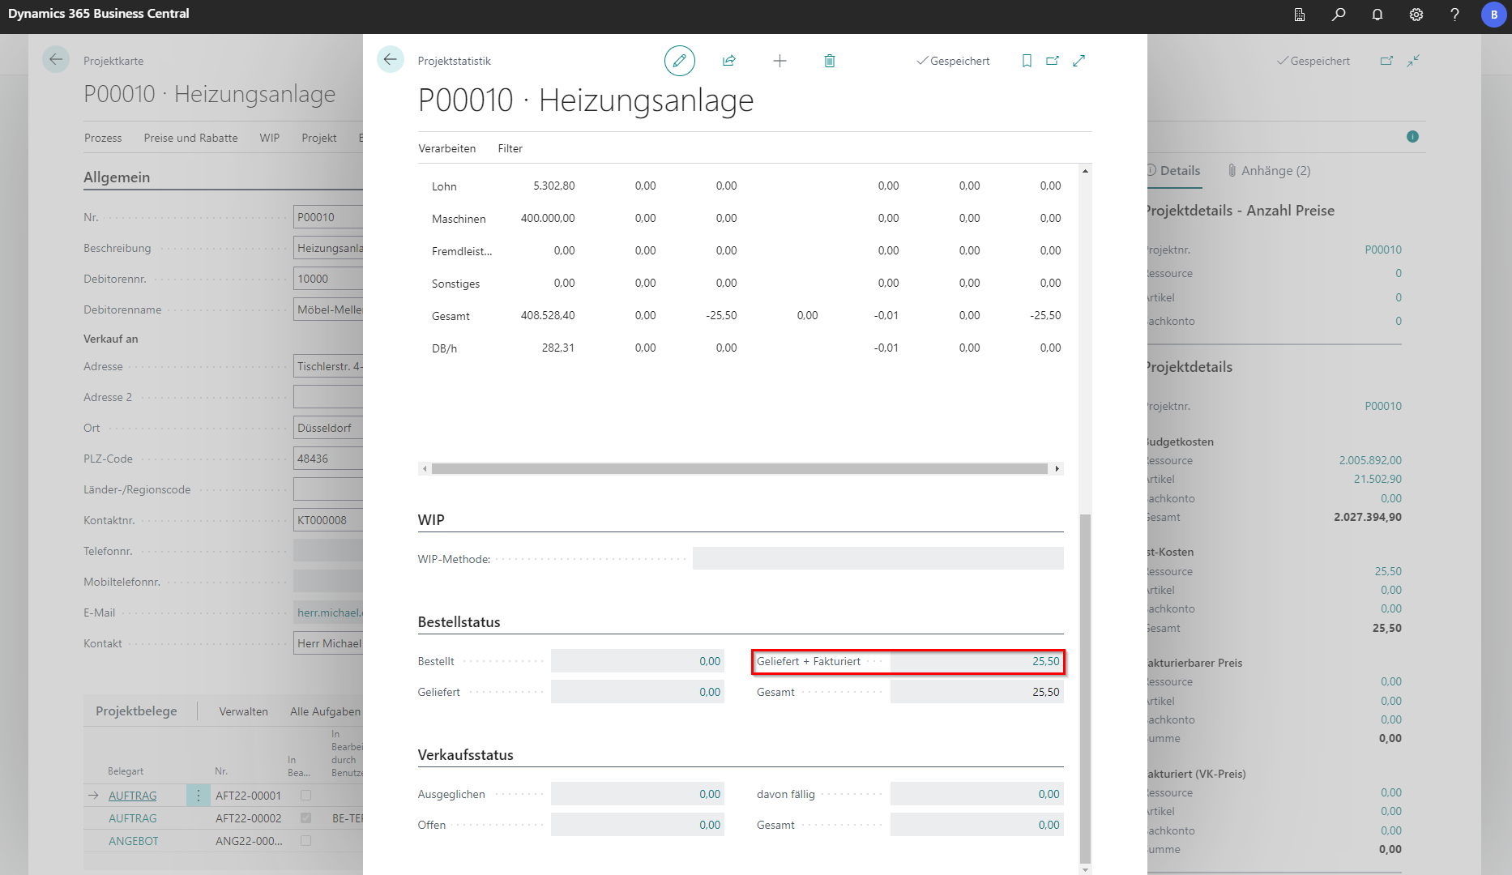The width and height of the screenshot is (1512, 875).
Task: Click the edit pencil icon in Projektstatistik
Action: [679, 61]
